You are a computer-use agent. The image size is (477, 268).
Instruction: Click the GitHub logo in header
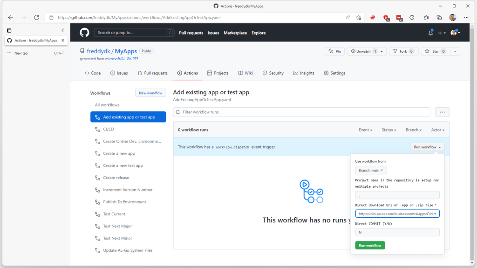tap(84, 33)
